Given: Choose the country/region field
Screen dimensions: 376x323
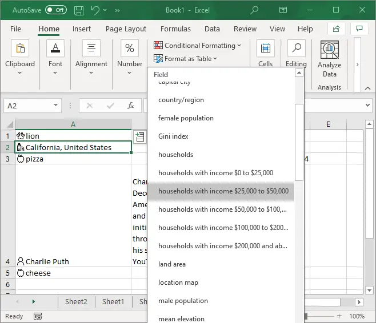Looking at the screenshot, I should point(221,100).
